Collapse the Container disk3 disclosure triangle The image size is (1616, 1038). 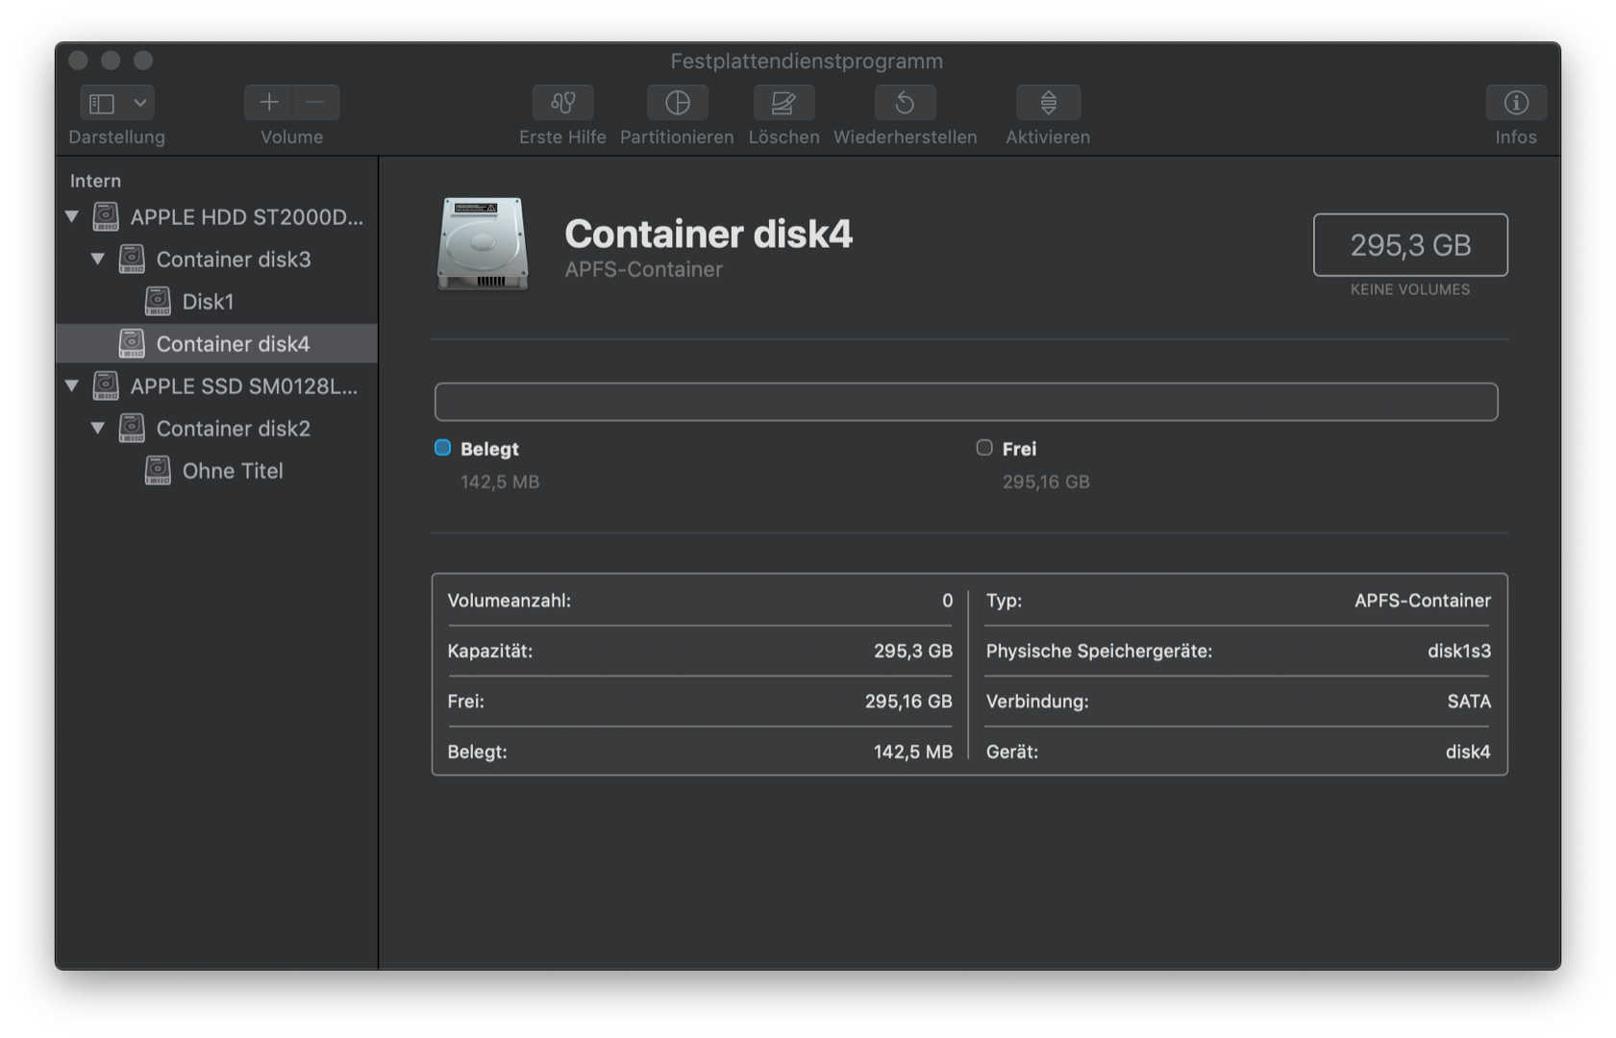98,259
